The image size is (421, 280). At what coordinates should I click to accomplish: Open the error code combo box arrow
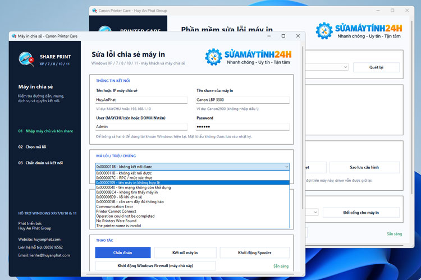tap(286, 167)
